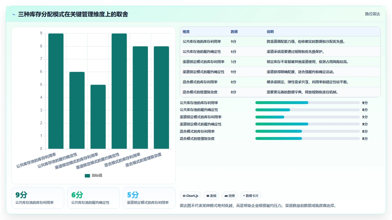Click table cell 渠道锁定模式的履约确定性
This screenshot has width=392, height=220.
coord(204,72)
